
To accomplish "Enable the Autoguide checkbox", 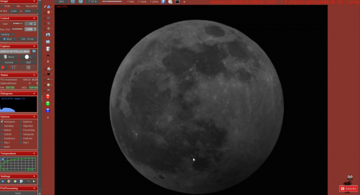I will tap(21, 134).
